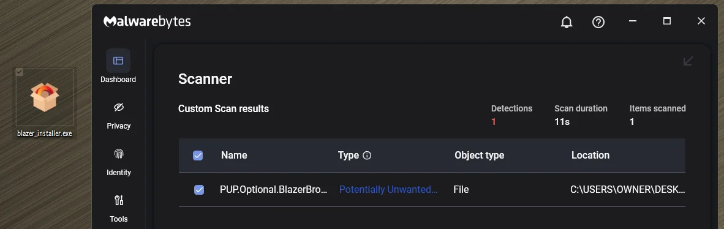Maximize the Malwarebytes window
Image resolution: width=724 pixels, height=229 pixels.
pyautogui.click(x=667, y=21)
